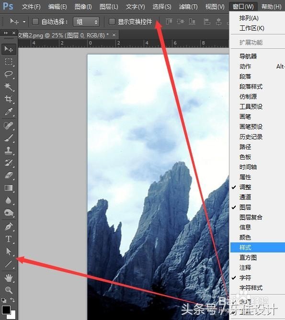Click the white background color swatch
This screenshot has width=285, height=320.
click(x=12, y=316)
